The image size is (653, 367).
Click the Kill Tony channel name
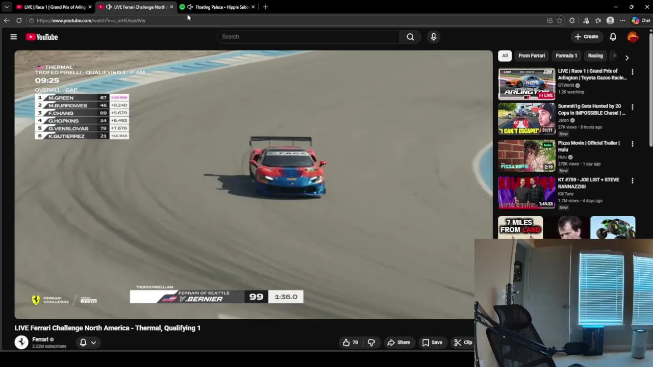point(567,194)
